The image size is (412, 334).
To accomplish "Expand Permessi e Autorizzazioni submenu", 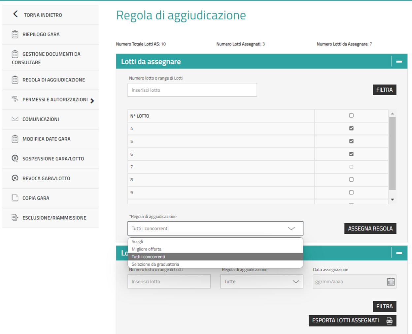I will 92,101.
